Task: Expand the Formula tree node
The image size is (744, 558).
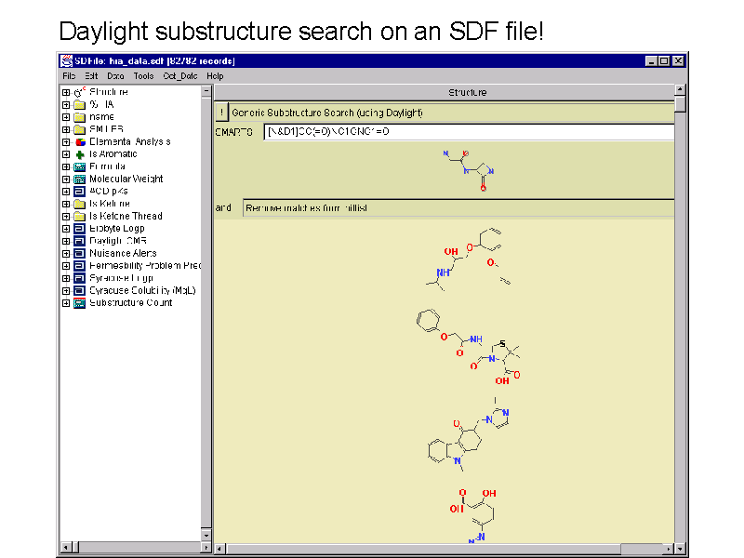Action: click(x=66, y=166)
